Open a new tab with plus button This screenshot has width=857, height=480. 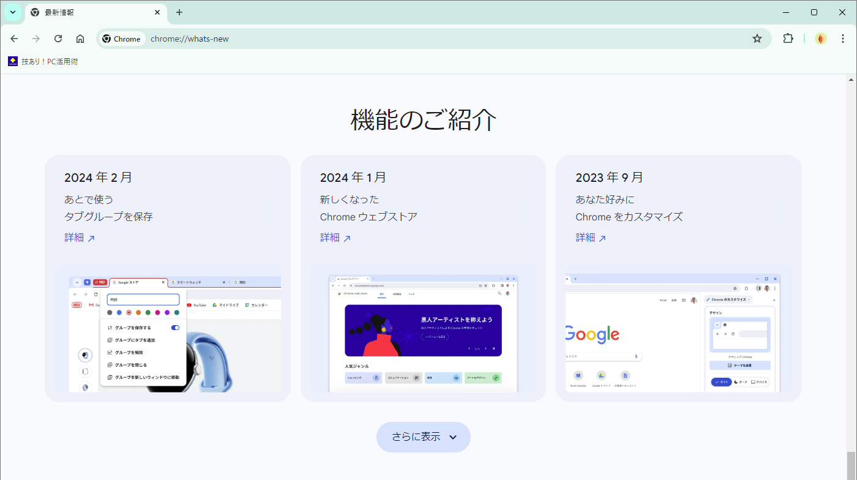[x=179, y=12]
